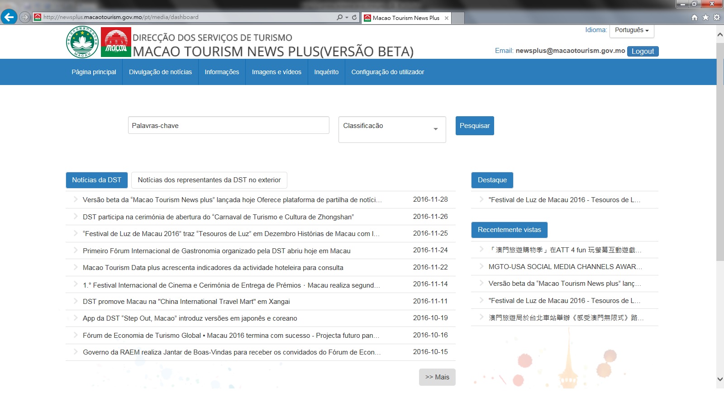Click the Macau government lotus emblem logo

click(82, 42)
